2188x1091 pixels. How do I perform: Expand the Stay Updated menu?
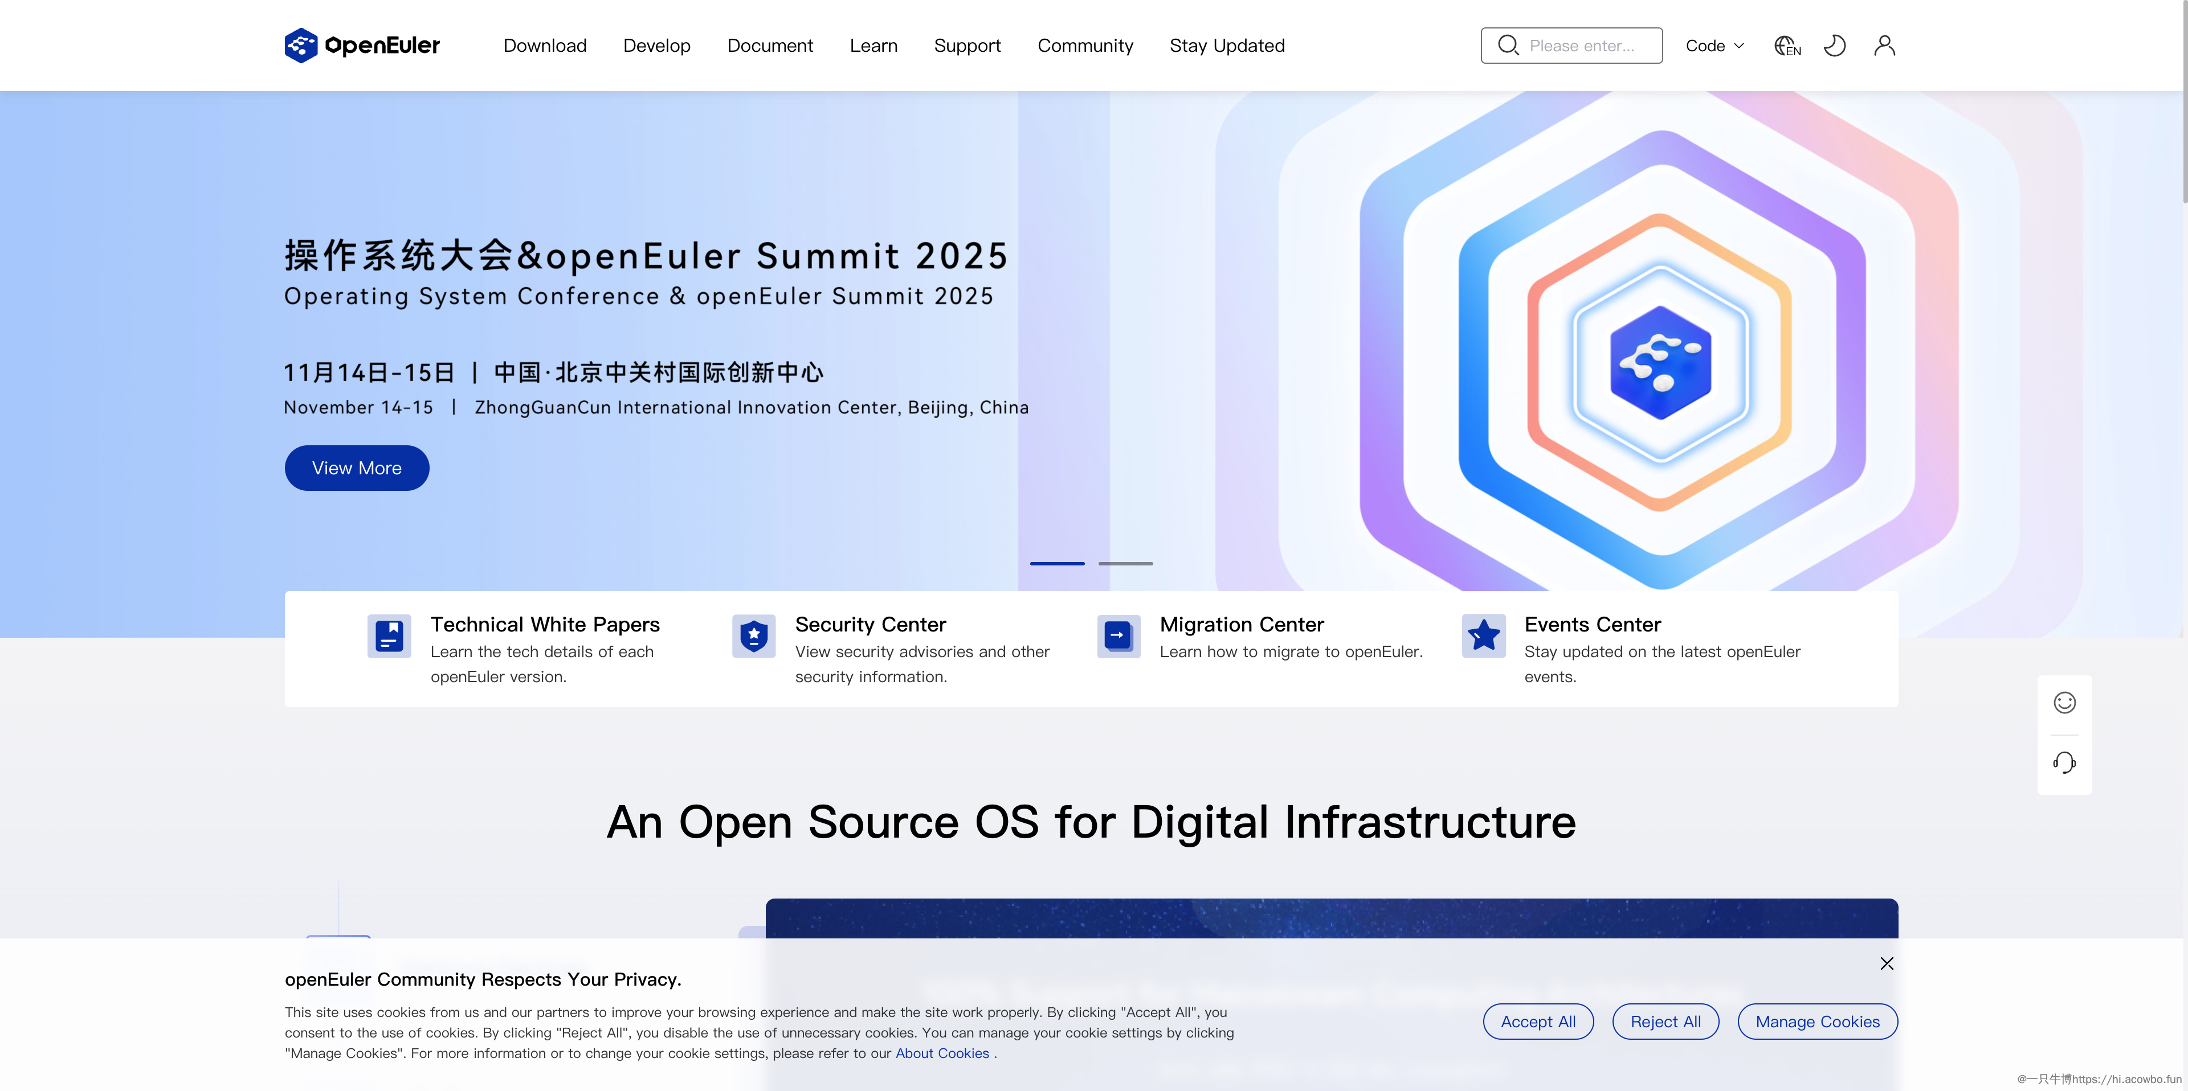click(x=1227, y=46)
